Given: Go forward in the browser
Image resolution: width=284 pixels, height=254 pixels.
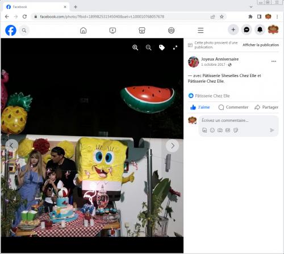Looking at the screenshot, I should pyautogui.click(x=16, y=16).
